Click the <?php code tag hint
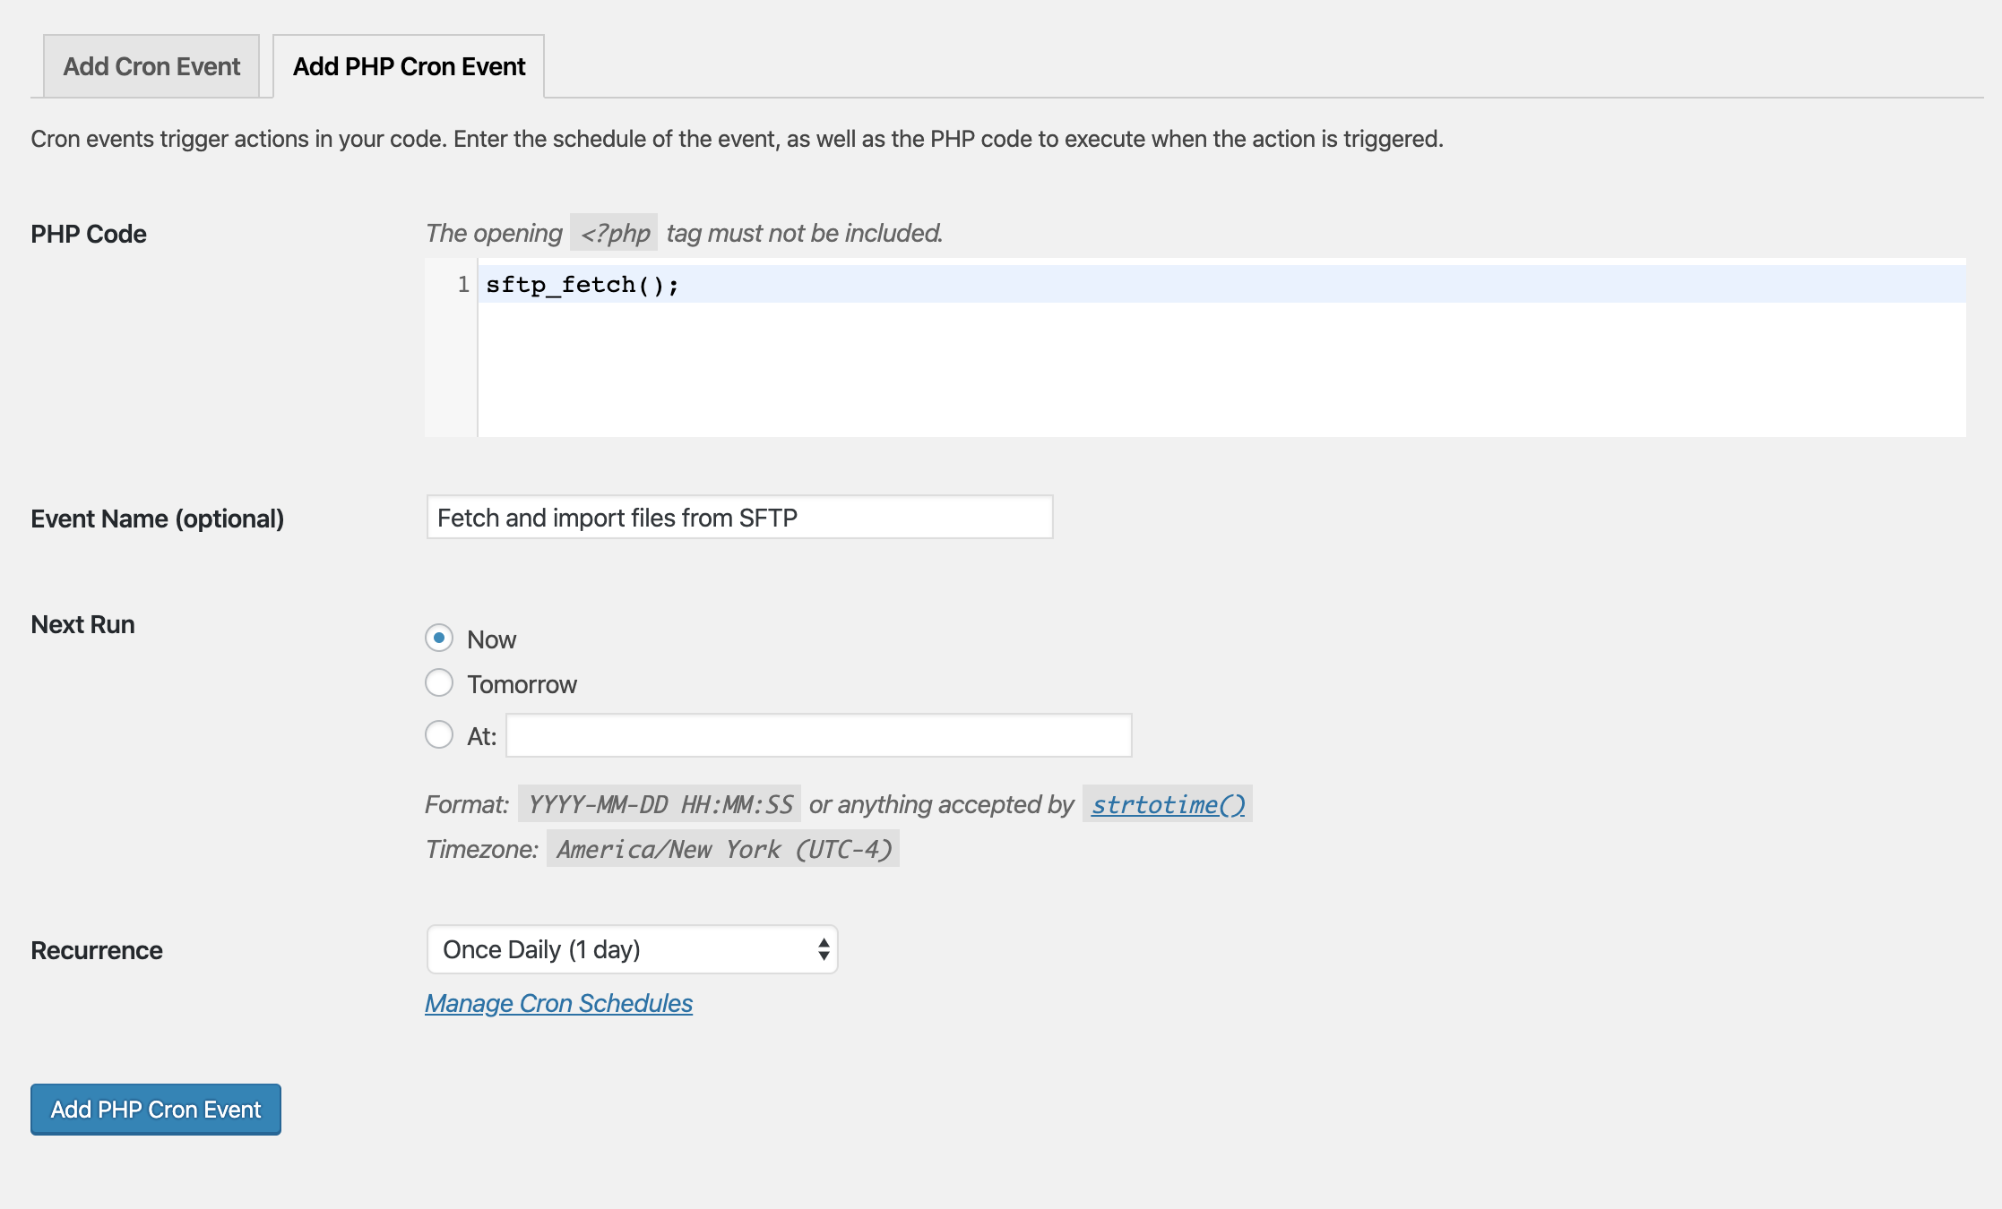This screenshot has height=1209, width=2002. pos(614,233)
